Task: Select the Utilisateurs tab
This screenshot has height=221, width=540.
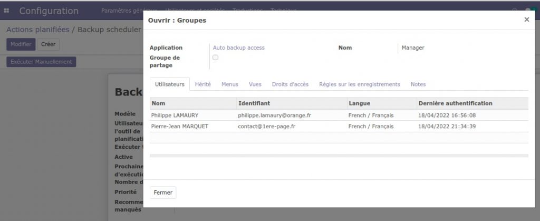Action: pyautogui.click(x=169, y=84)
